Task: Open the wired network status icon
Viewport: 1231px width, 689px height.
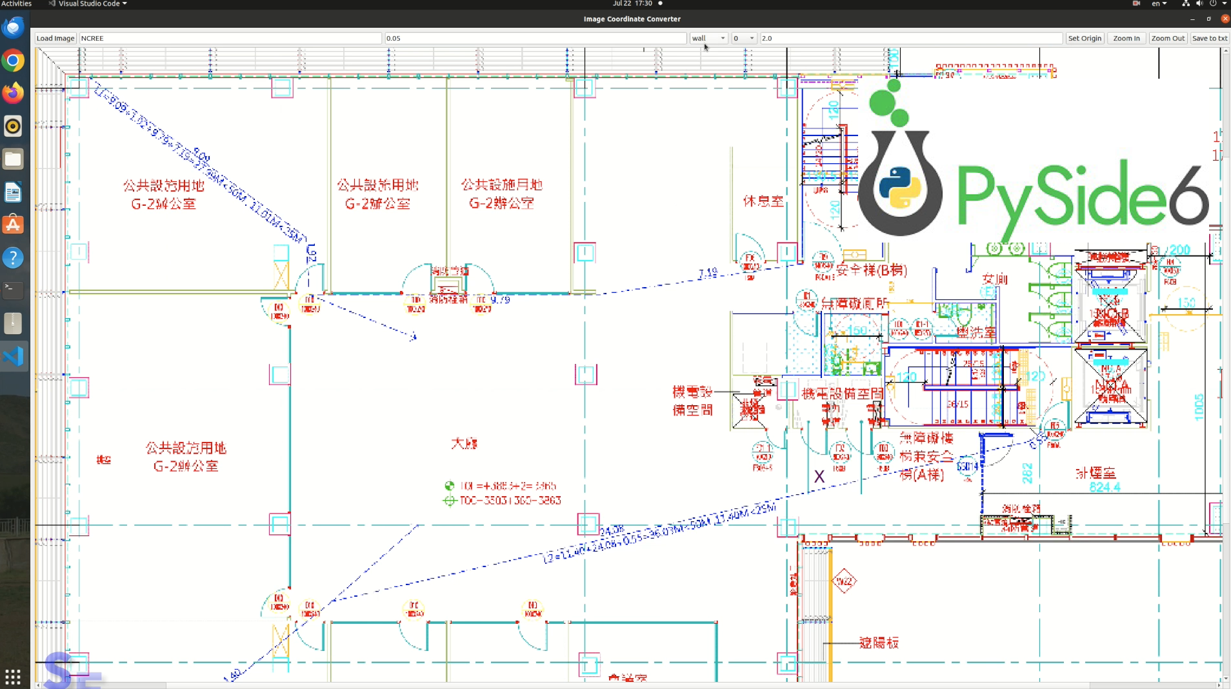Action: [x=1186, y=3]
